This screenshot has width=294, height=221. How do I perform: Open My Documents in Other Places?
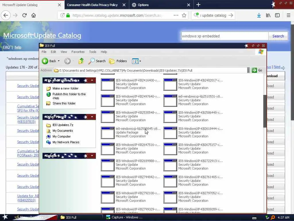[63, 131]
